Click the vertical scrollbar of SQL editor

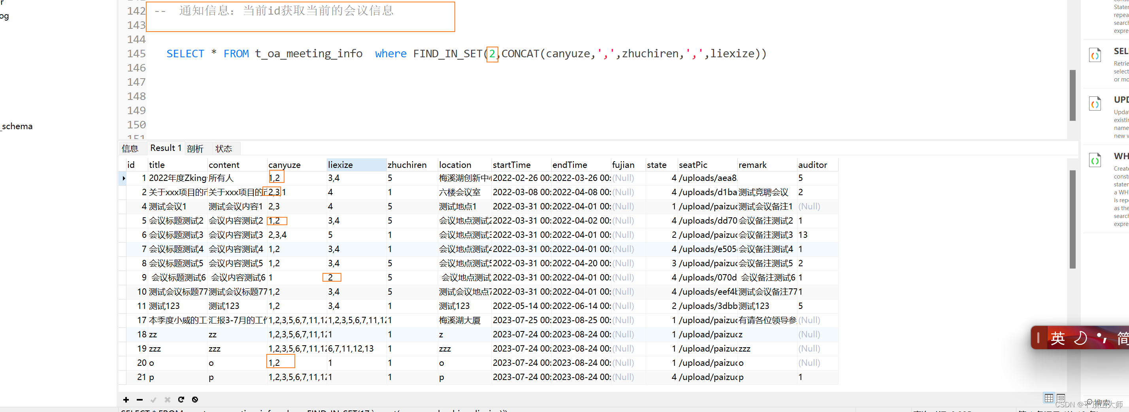(1072, 95)
